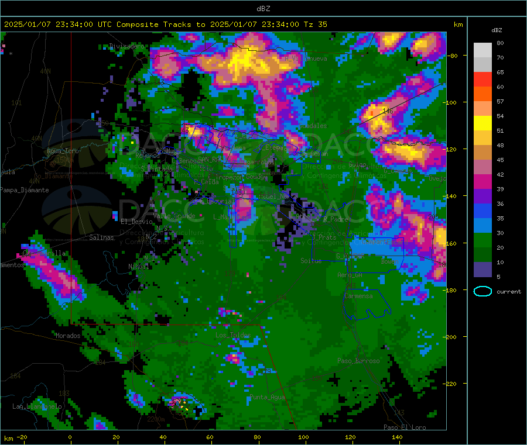Click the 'R_Villanueva' place label

tap(306, 58)
